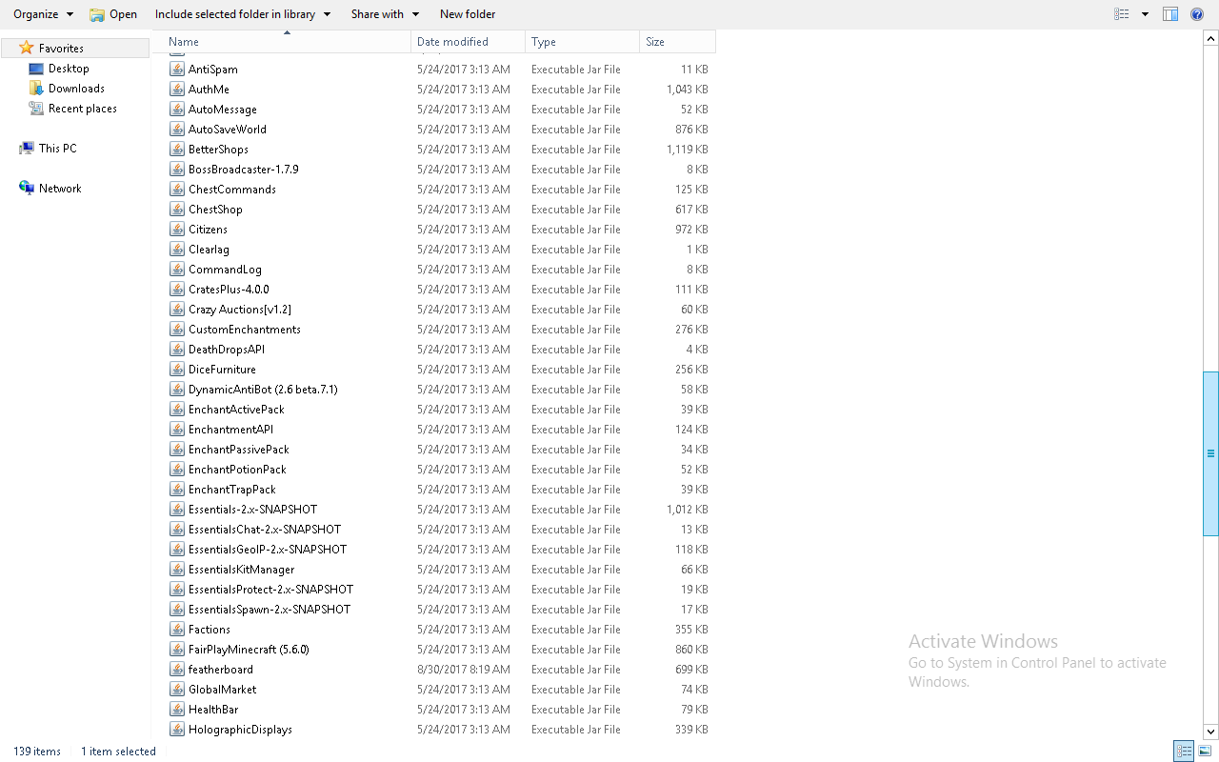Select the CommandLog file name
1219x762 pixels.
pos(225,270)
